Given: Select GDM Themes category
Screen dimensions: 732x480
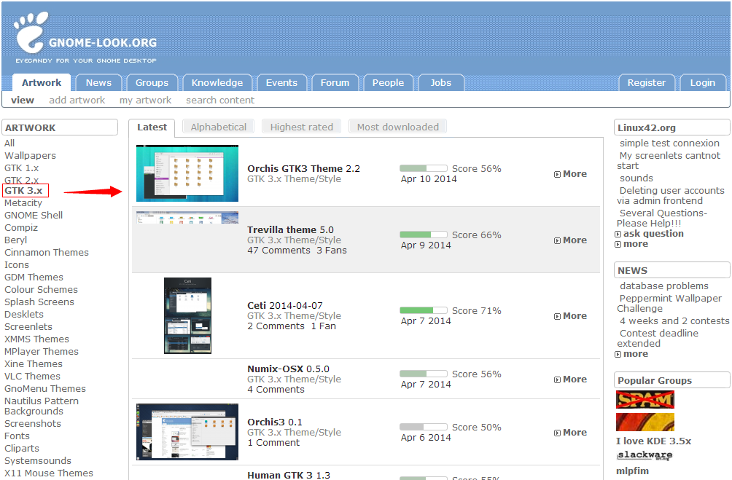Looking at the screenshot, I should 34,277.
